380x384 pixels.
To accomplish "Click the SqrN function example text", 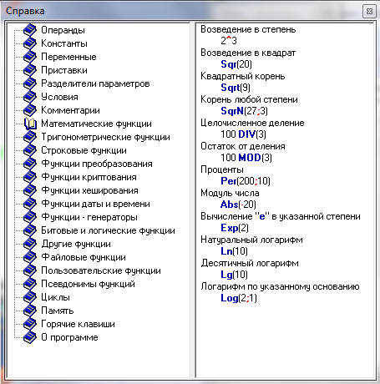I will pyautogui.click(x=244, y=111).
